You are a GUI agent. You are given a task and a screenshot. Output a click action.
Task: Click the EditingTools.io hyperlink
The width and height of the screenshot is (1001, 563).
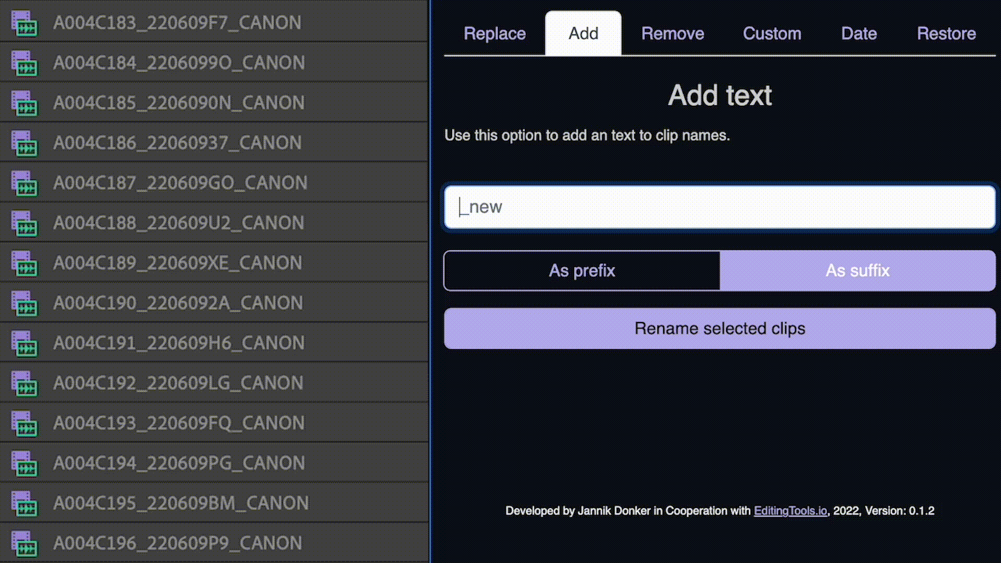790,511
